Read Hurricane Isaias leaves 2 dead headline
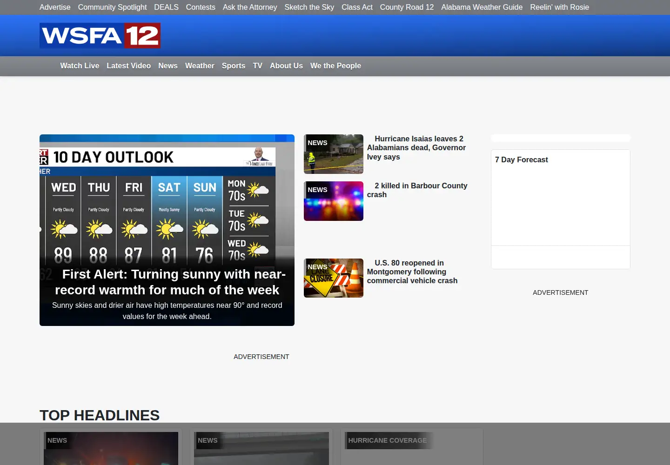This screenshot has width=670, height=465. point(416,148)
